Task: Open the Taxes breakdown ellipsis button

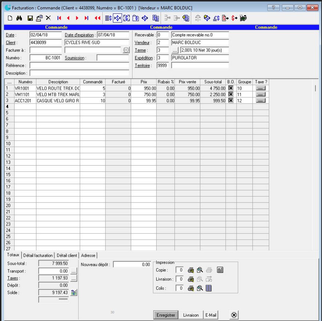Action: 74,278
